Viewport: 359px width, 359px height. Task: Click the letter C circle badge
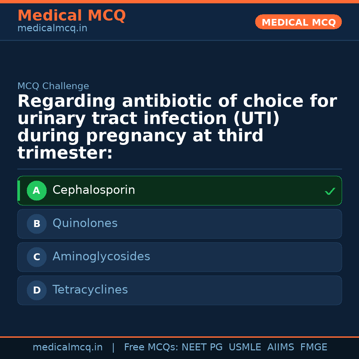click(x=37, y=257)
